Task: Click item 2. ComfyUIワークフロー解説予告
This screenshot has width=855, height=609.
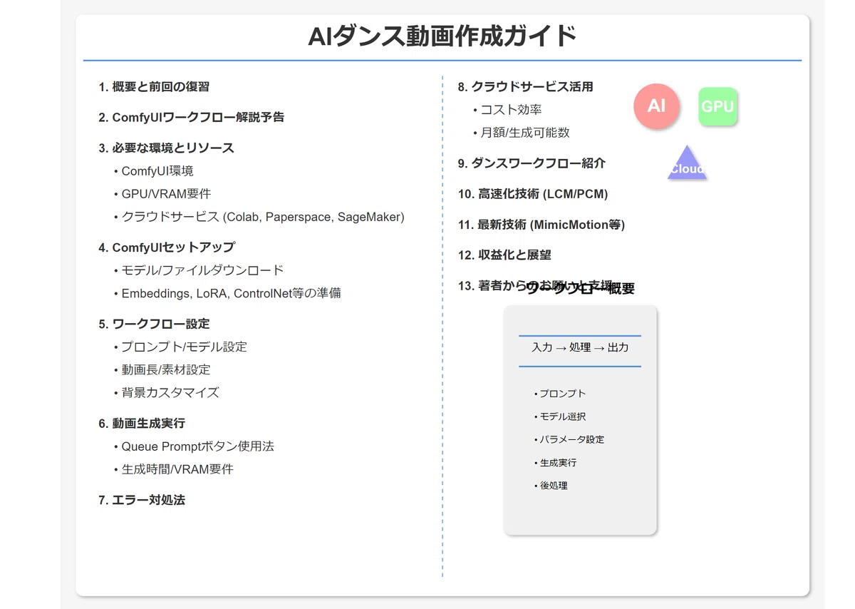Action: 191,118
